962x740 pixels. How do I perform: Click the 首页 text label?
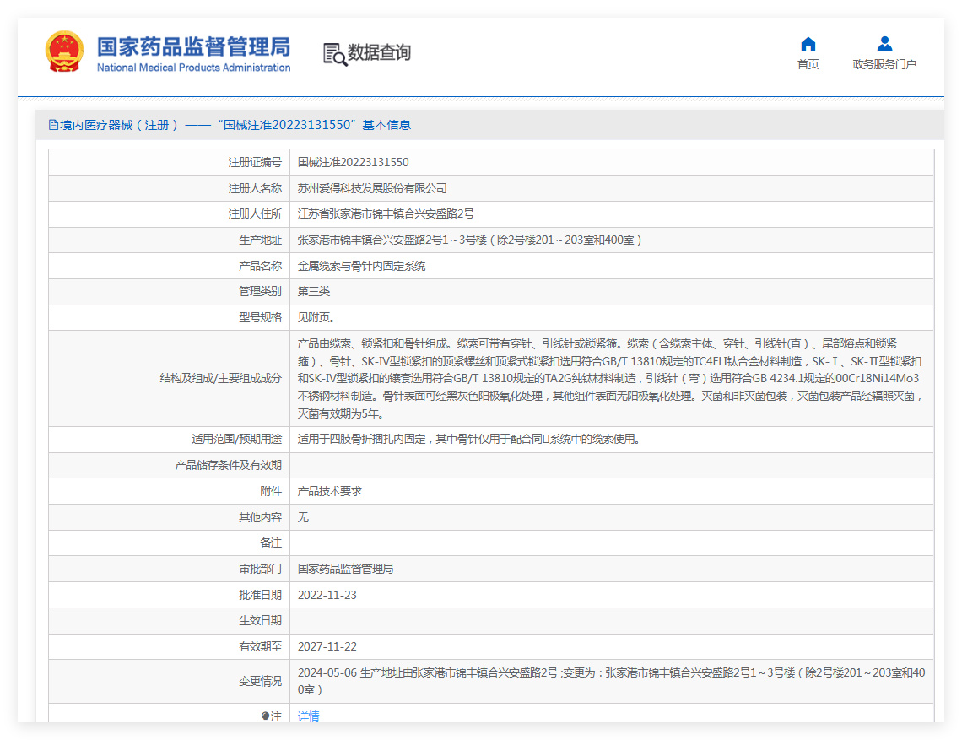tap(808, 64)
